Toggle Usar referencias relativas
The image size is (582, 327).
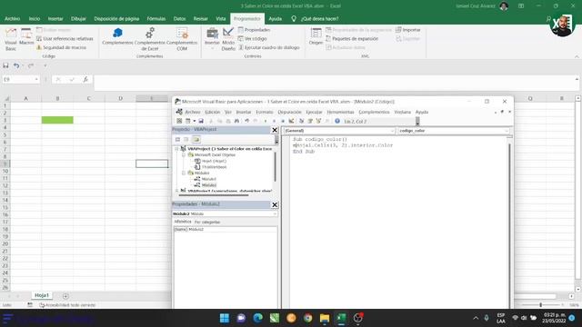tap(65, 38)
